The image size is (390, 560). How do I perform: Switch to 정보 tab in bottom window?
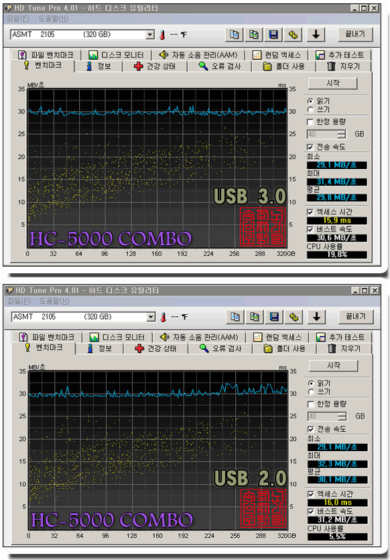(99, 348)
